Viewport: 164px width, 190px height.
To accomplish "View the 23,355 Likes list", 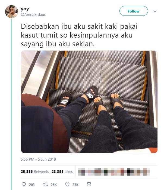I will coord(62,171).
